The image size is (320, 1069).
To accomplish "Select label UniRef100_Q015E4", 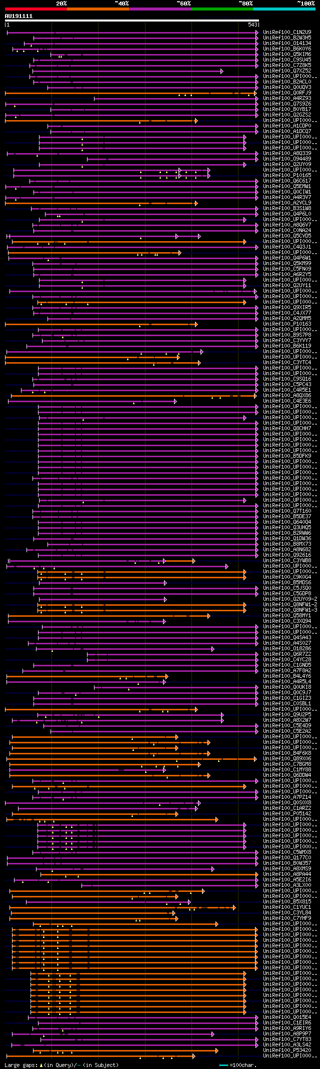I will point(287,1017).
